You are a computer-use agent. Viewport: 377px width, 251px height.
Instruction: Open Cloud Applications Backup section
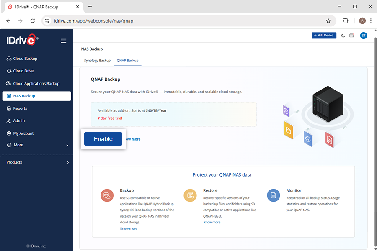pos(33,83)
